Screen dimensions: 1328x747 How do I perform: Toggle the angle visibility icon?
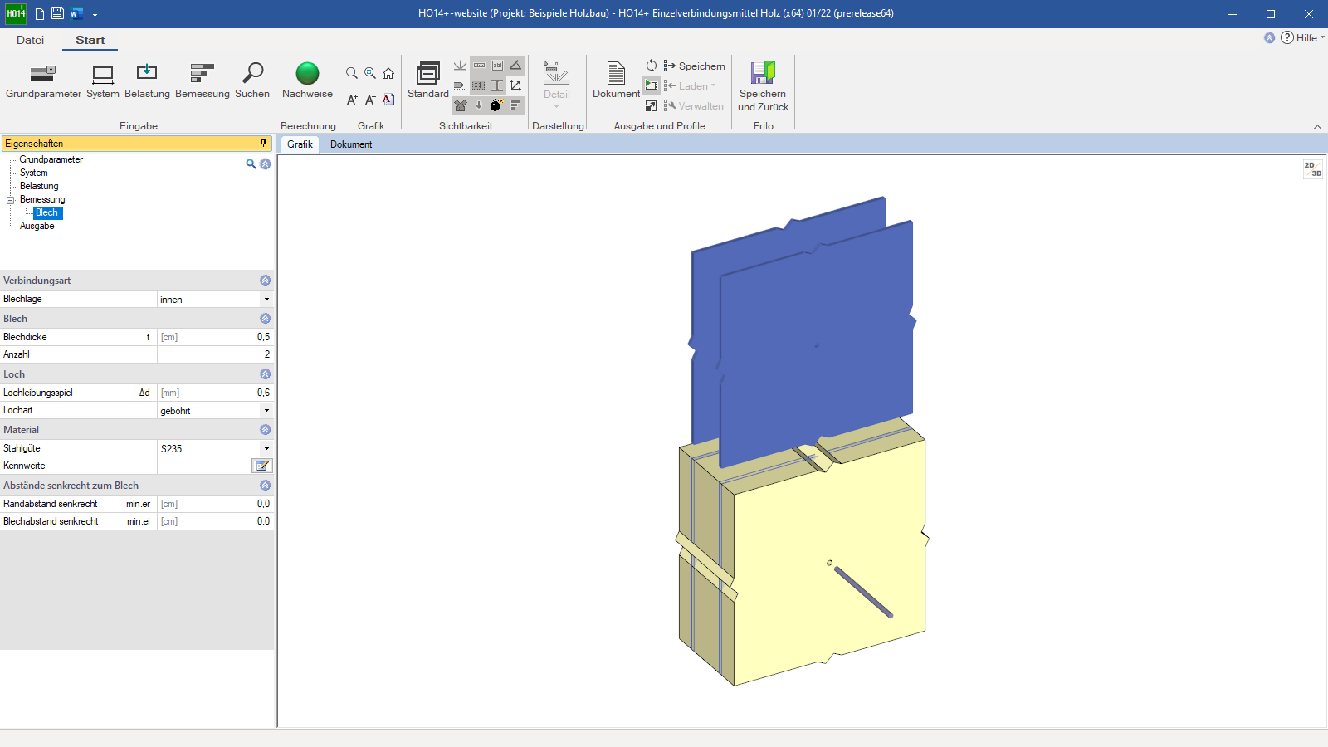(x=515, y=66)
